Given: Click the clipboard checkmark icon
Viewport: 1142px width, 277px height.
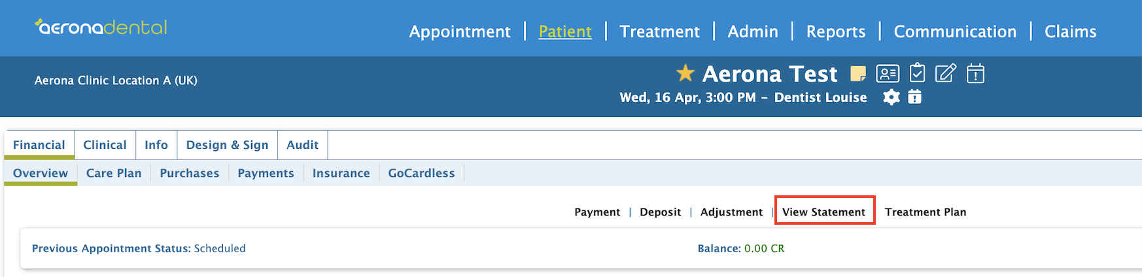Looking at the screenshot, I should click(x=918, y=73).
